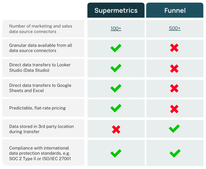Click Funnel check for data protection compliance
Screen dimensions: 206x169
tap(175, 153)
